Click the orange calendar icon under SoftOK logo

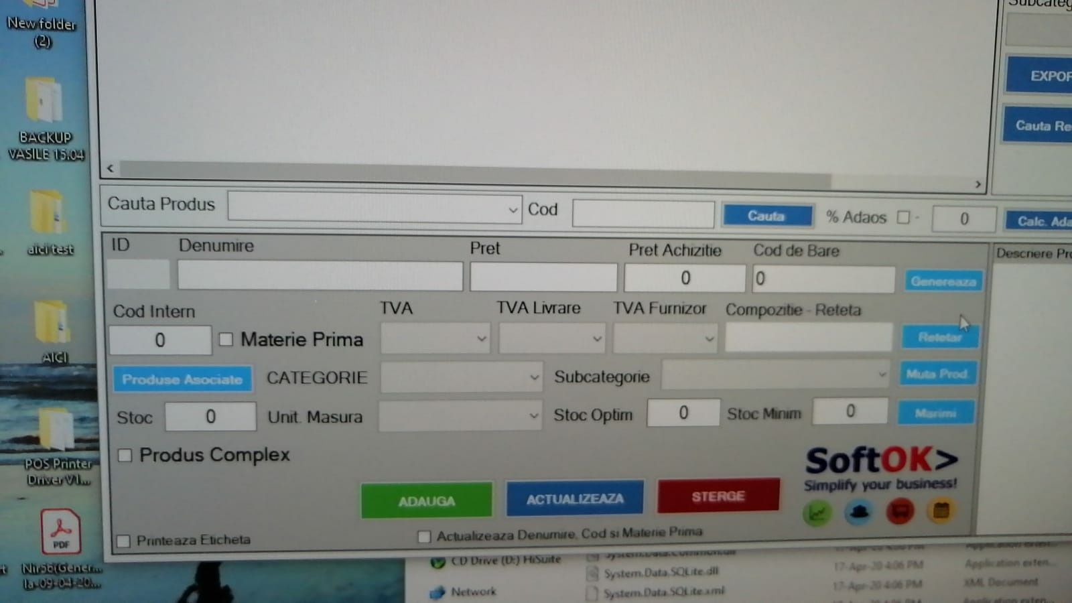(x=941, y=511)
